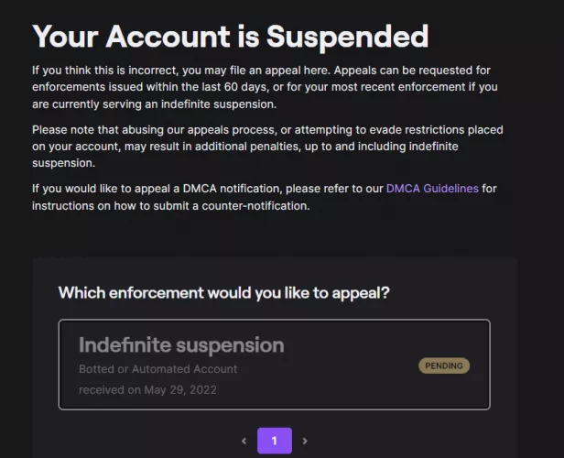This screenshot has width=564, height=458.
Task: Select the Indefinite suspension enforcement card
Action: coord(274,364)
